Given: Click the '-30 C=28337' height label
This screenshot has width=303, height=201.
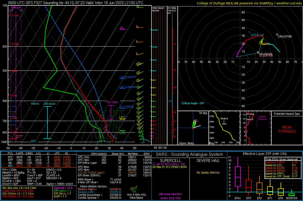Looking at the screenshot, I should point(128,77).
